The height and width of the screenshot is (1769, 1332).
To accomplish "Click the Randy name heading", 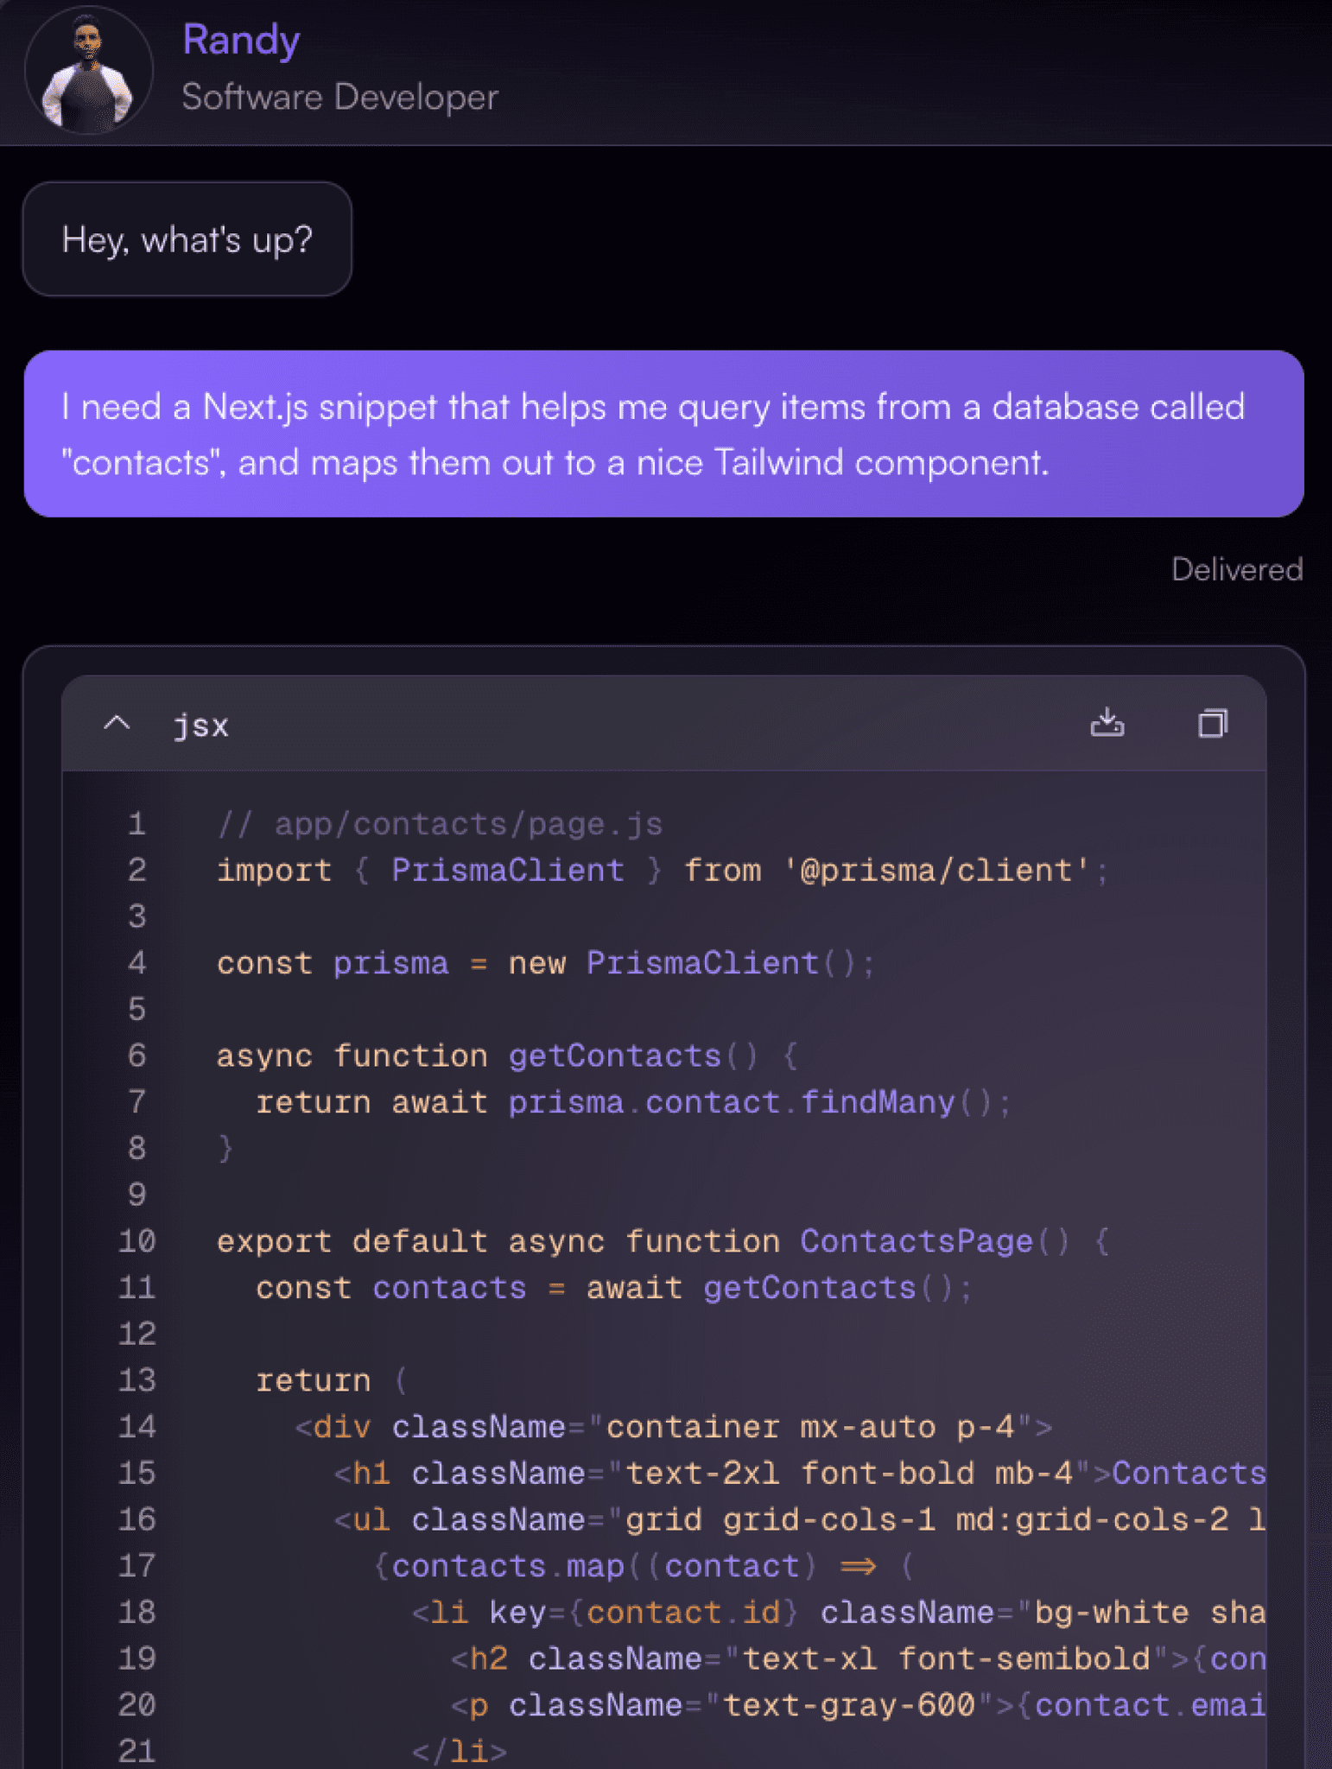I will 241,40.
